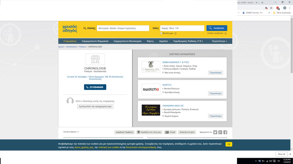This screenshot has height=164, width=293.
Task: Download the listing VCard
Action: coord(170,132)
